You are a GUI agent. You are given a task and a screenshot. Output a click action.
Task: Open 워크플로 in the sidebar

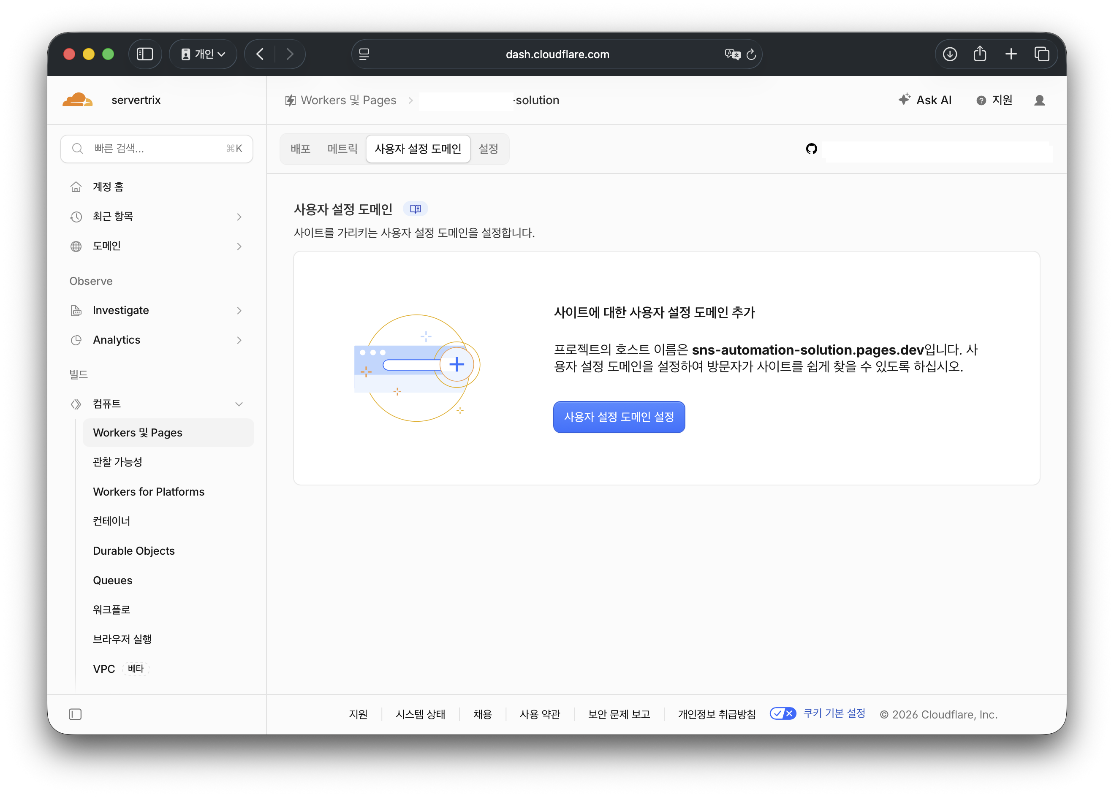tap(168, 610)
